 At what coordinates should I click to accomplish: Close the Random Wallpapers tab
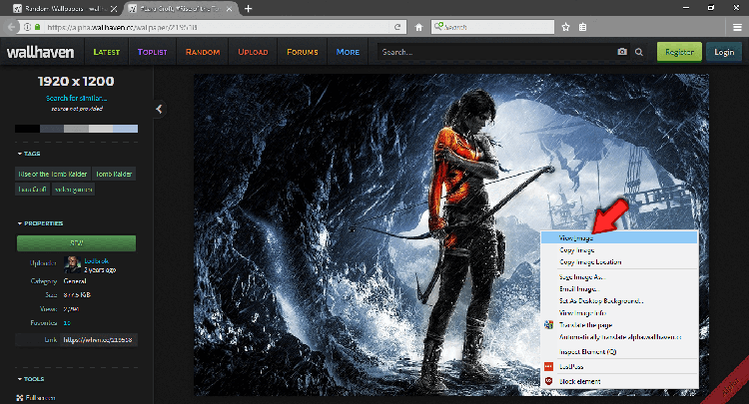(x=114, y=9)
